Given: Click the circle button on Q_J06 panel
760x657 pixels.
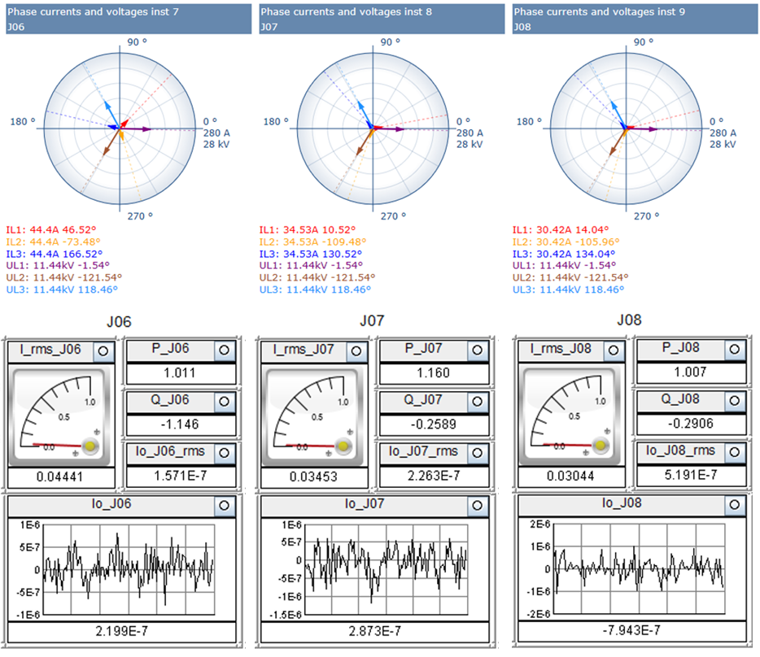Looking at the screenshot, I should [x=224, y=401].
